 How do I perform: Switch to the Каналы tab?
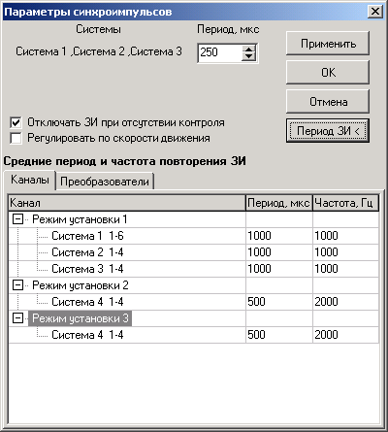pos(30,180)
